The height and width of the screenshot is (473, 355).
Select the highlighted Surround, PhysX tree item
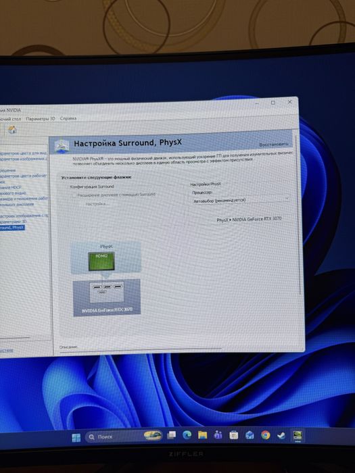tap(12, 228)
